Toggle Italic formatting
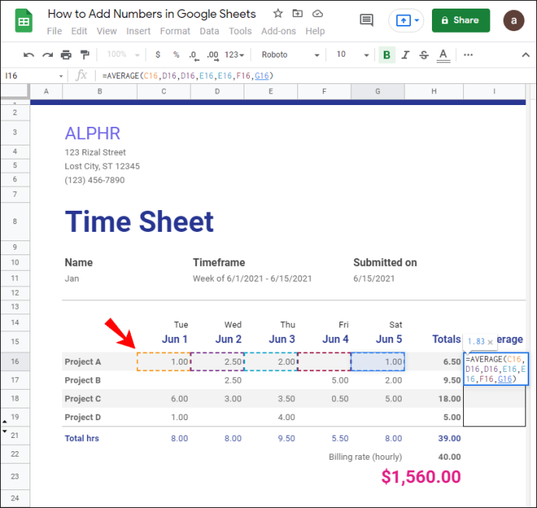 click(x=405, y=54)
